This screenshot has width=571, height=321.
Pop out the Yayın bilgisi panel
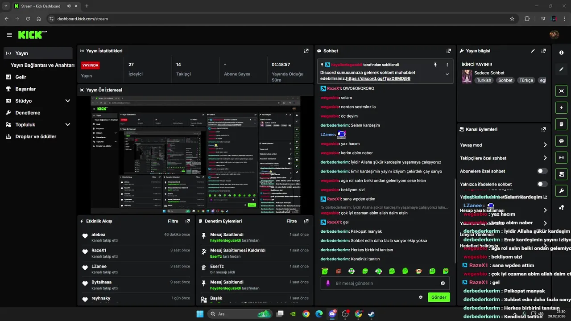543,51
